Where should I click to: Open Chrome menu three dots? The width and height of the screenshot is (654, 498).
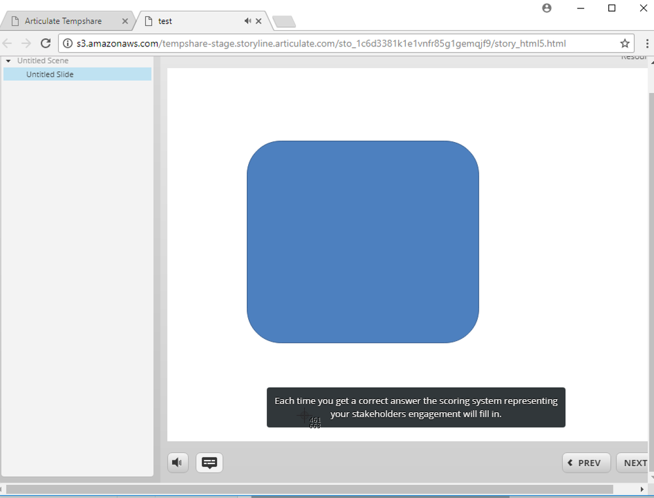pyautogui.click(x=647, y=43)
